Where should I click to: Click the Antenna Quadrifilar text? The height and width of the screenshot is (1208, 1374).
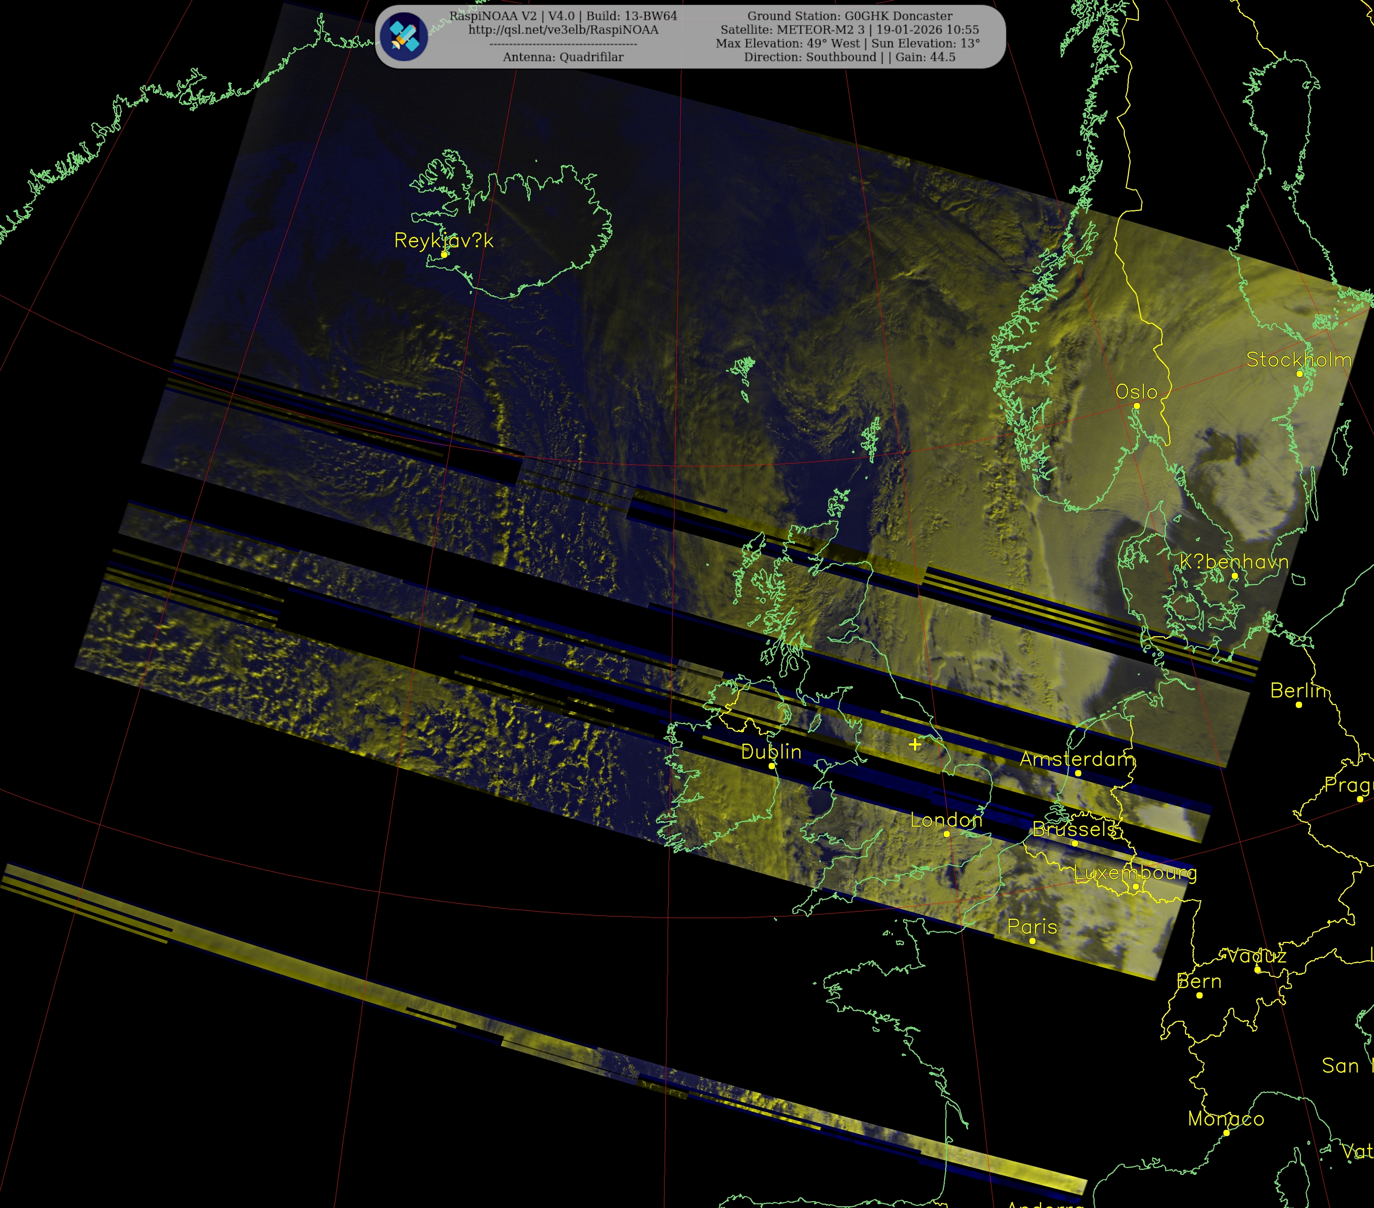[x=563, y=57]
